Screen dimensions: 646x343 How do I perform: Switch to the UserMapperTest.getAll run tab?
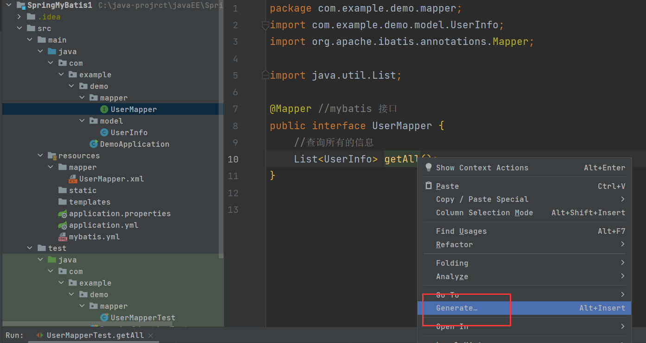tap(95, 335)
